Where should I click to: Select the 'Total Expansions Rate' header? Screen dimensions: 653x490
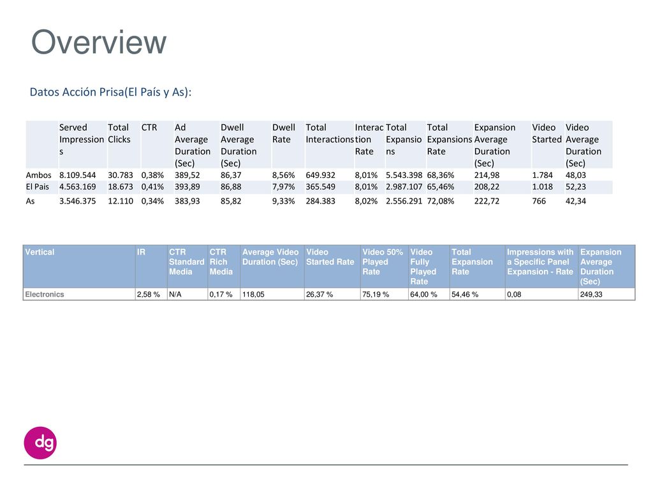(x=450, y=139)
